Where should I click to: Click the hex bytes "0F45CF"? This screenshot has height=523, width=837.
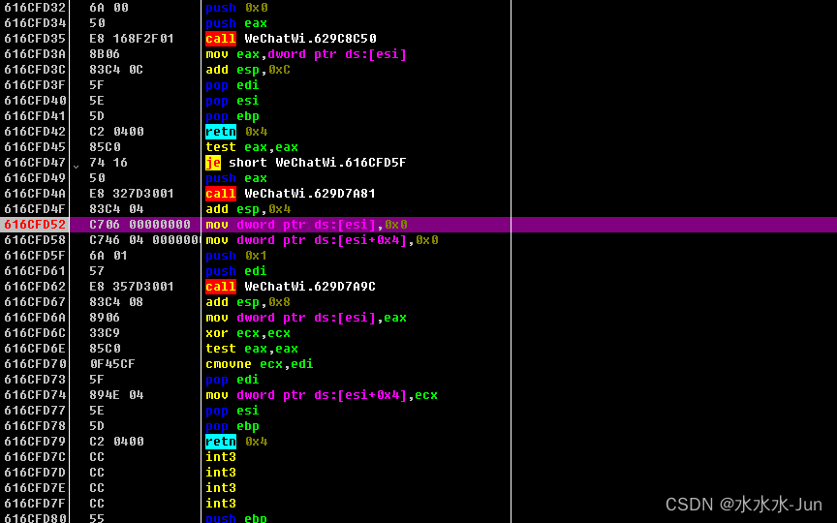pos(112,363)
